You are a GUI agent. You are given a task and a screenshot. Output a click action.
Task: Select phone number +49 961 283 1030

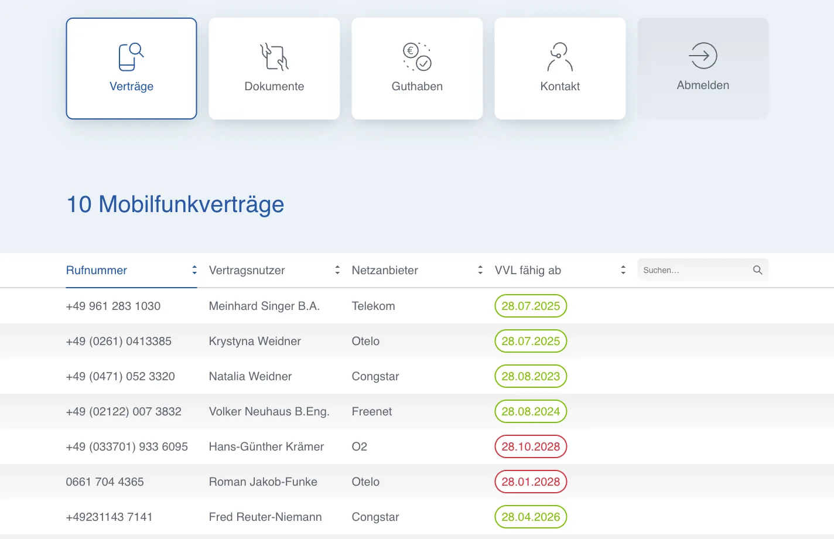[x=113, y=306]
